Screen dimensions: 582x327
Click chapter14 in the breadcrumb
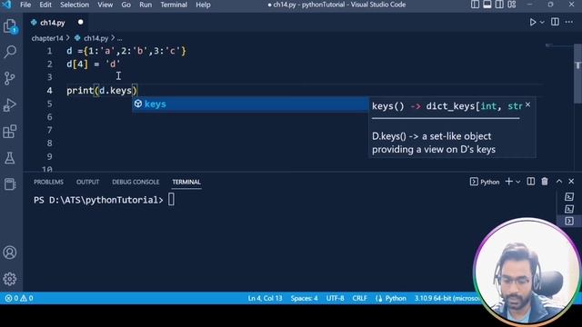(x=47, y=38)
